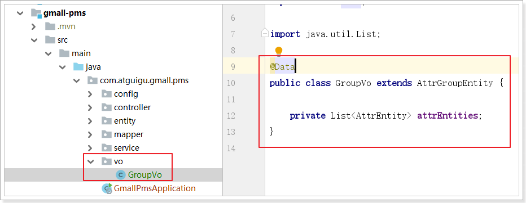
Task: Click the 'private' keyword on line 12
Action: (x=308, y=116)
